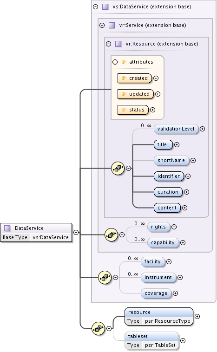Image resolution: width=217 pixels, height=352 pixels.
Task: Collapse the vr:Resource sequence children
Action: point(129,168)
